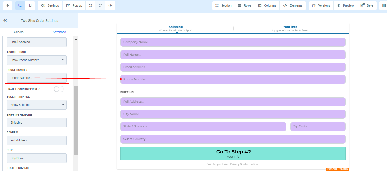Image resolution: width=387 pixels, height=171 pixels.
Task: Click the Go To Step #2 button
Action: click(x=233, y=154)
